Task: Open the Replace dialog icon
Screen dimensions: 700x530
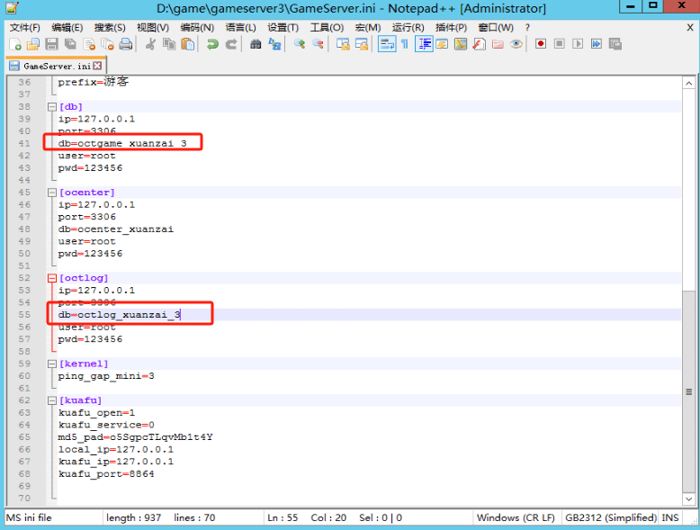Action: point(274,44)
